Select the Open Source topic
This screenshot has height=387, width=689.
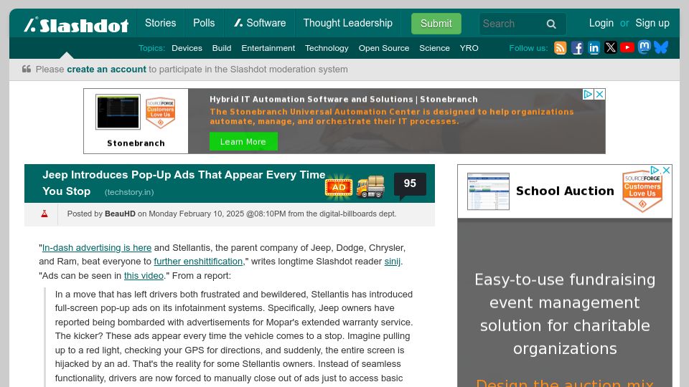click(383, 48)
